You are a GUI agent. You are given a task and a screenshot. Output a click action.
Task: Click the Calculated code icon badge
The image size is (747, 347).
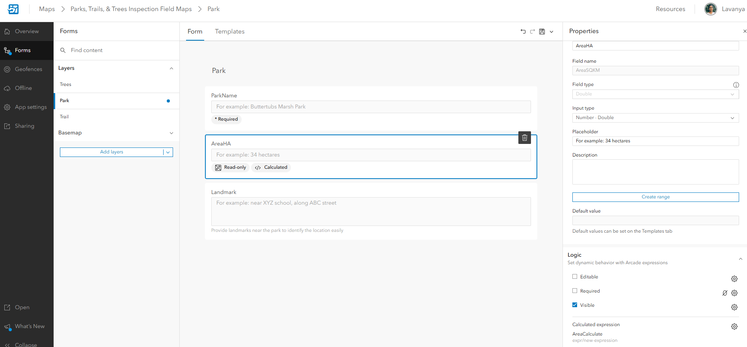(258, 168)
